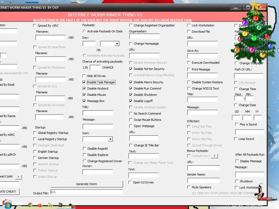Click the Sender Name input field
279x209 pixels.
[203, 181]
